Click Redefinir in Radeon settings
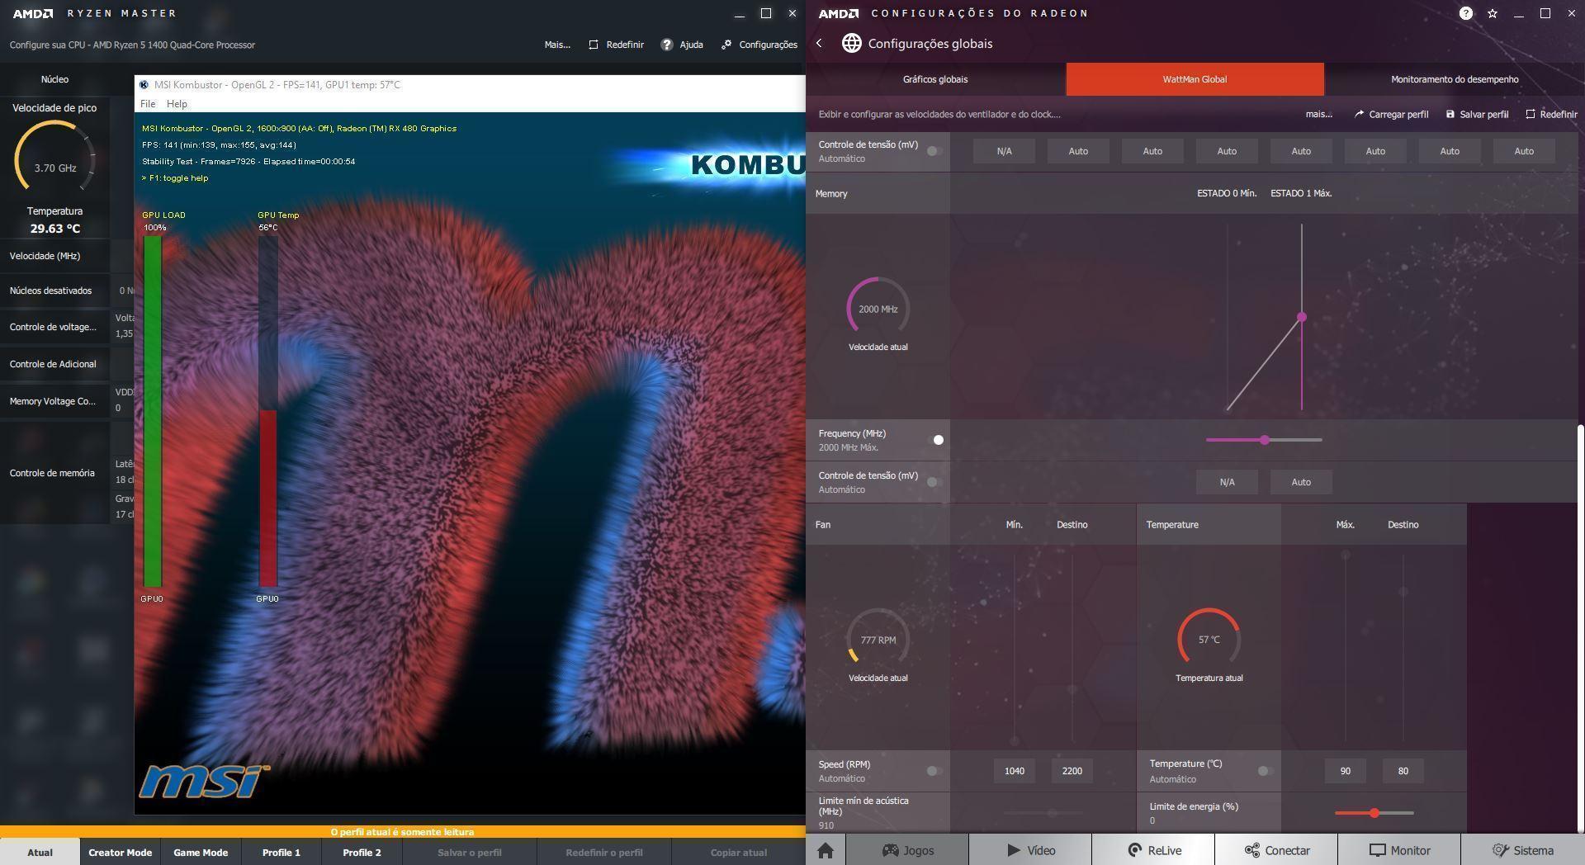The image size is (1585, 865). point(1550,114)
